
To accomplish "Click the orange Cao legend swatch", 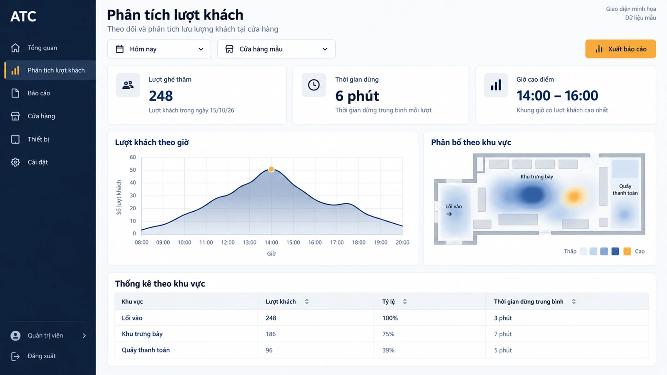I will pos(627,251).
